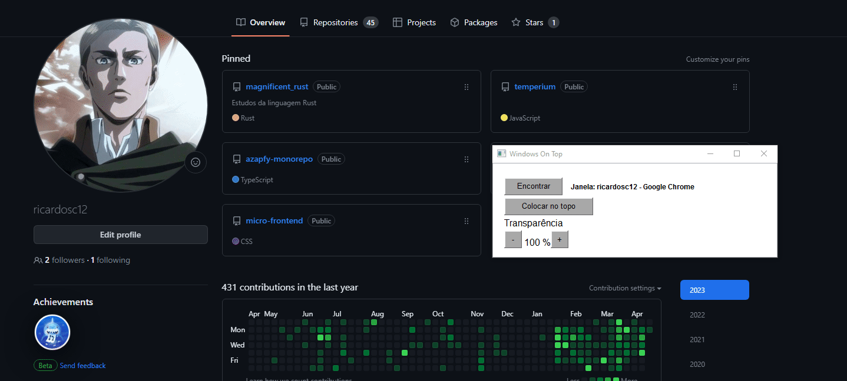The width and height of the screenshot is (847, 381).
Task: Click repo icon beside azapfy-monorepo
Action: click(x=237, y=159)
